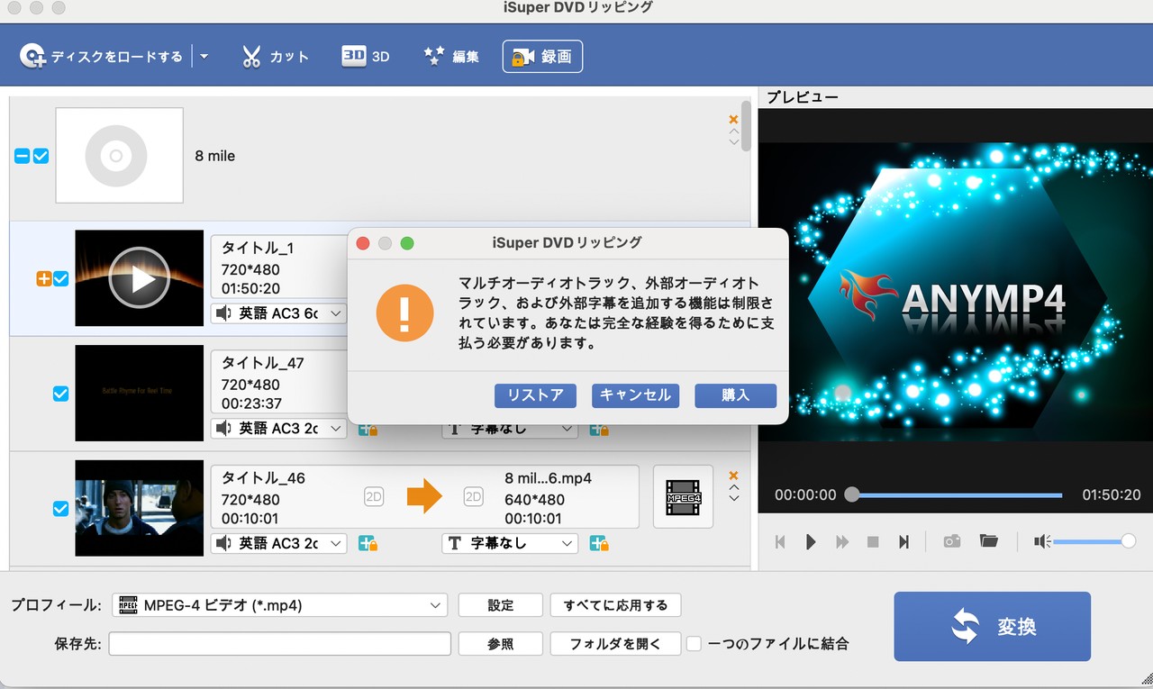Move タイトル_46 up with arrow
The width and height of the screenshot is (1153, 689).
(733, 488)
